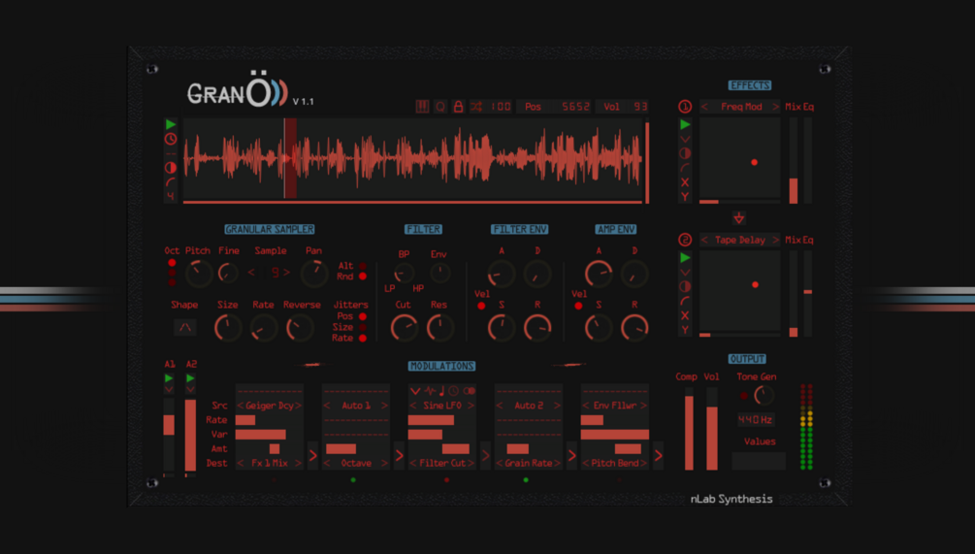Toggle the Pos jitter LED
The image size is (975, 554).
point(363,316)
